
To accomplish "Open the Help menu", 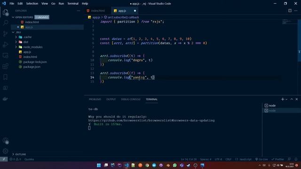I will tap(85, 3).
